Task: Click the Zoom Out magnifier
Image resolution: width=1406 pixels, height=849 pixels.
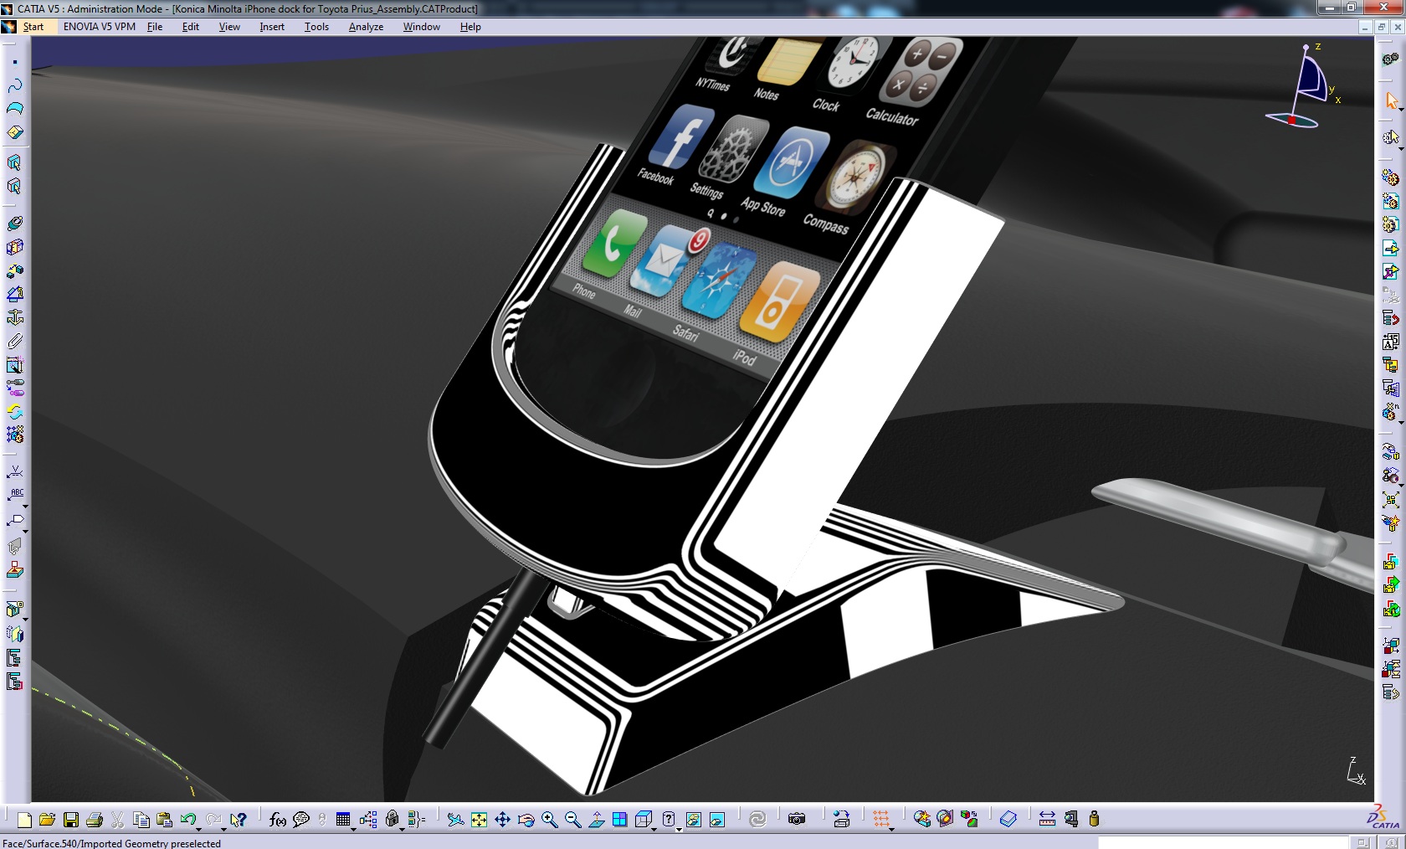Action: (572, 820)
